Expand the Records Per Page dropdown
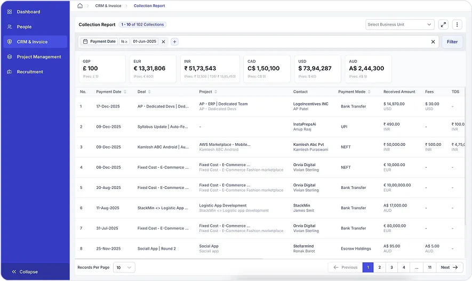 [124, 268]
